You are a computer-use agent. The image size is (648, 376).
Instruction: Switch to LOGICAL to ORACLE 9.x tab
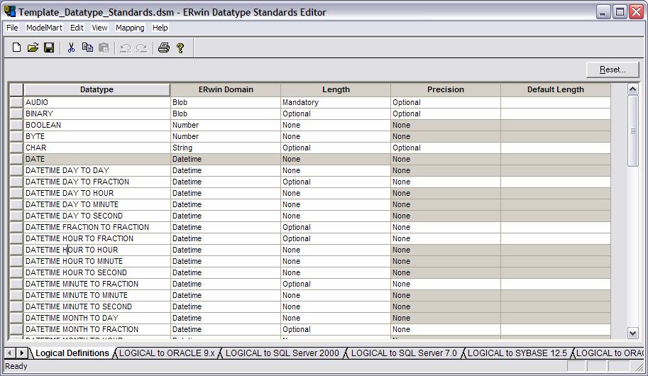pyautogui.click(x=167, y=353)
